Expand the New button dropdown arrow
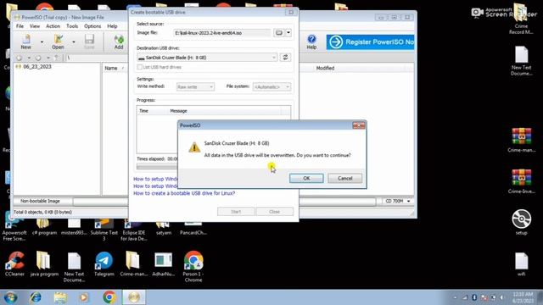 pos(42,42)
